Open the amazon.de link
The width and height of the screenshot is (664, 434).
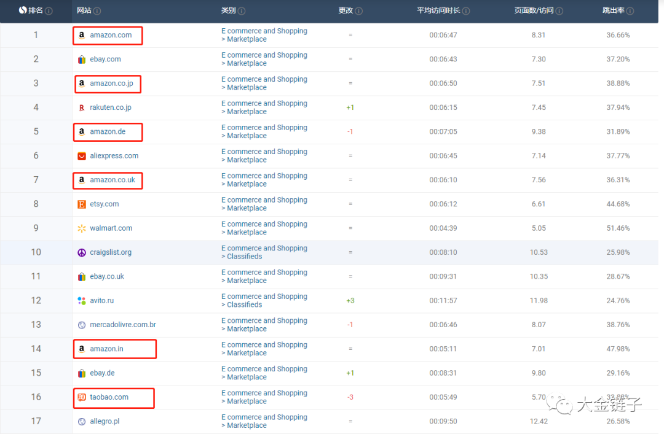tap(108, 131)
